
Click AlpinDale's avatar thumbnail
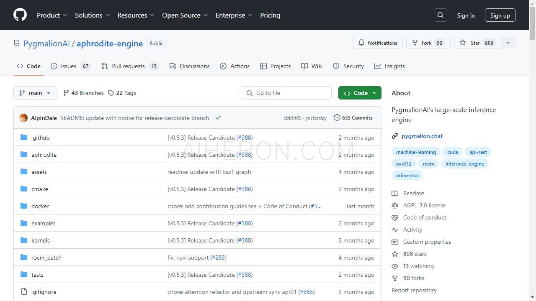[23, 118]
